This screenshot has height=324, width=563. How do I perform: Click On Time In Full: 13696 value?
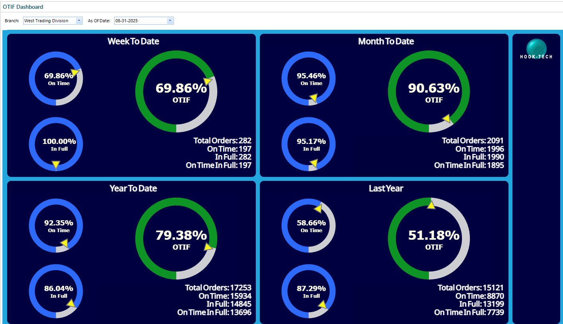pos(214,312)
